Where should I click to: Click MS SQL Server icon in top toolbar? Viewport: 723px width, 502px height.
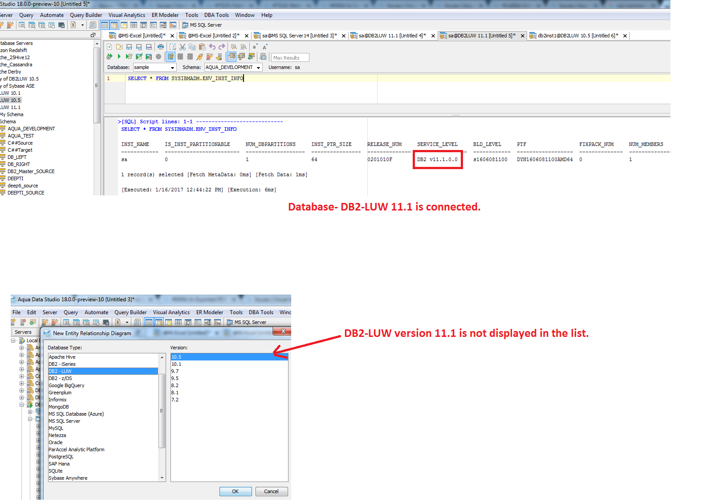click(185, 25)
